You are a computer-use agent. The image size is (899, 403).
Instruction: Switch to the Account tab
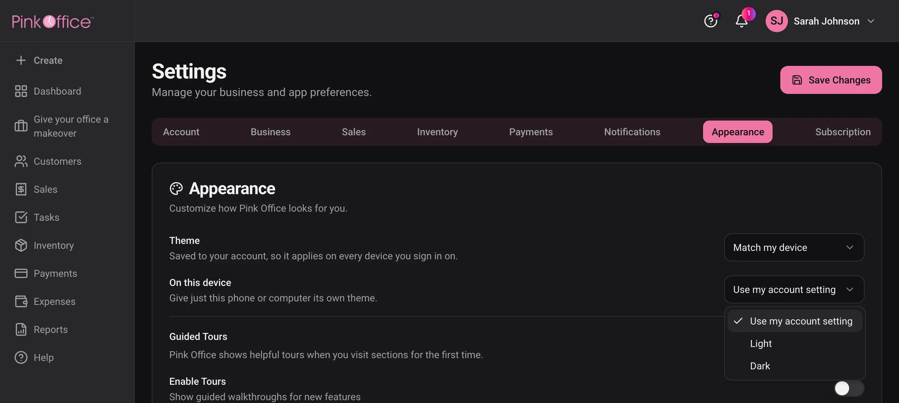(181, 132)
